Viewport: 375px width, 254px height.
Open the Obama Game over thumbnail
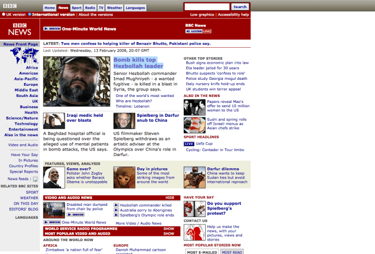pos(54,177)
